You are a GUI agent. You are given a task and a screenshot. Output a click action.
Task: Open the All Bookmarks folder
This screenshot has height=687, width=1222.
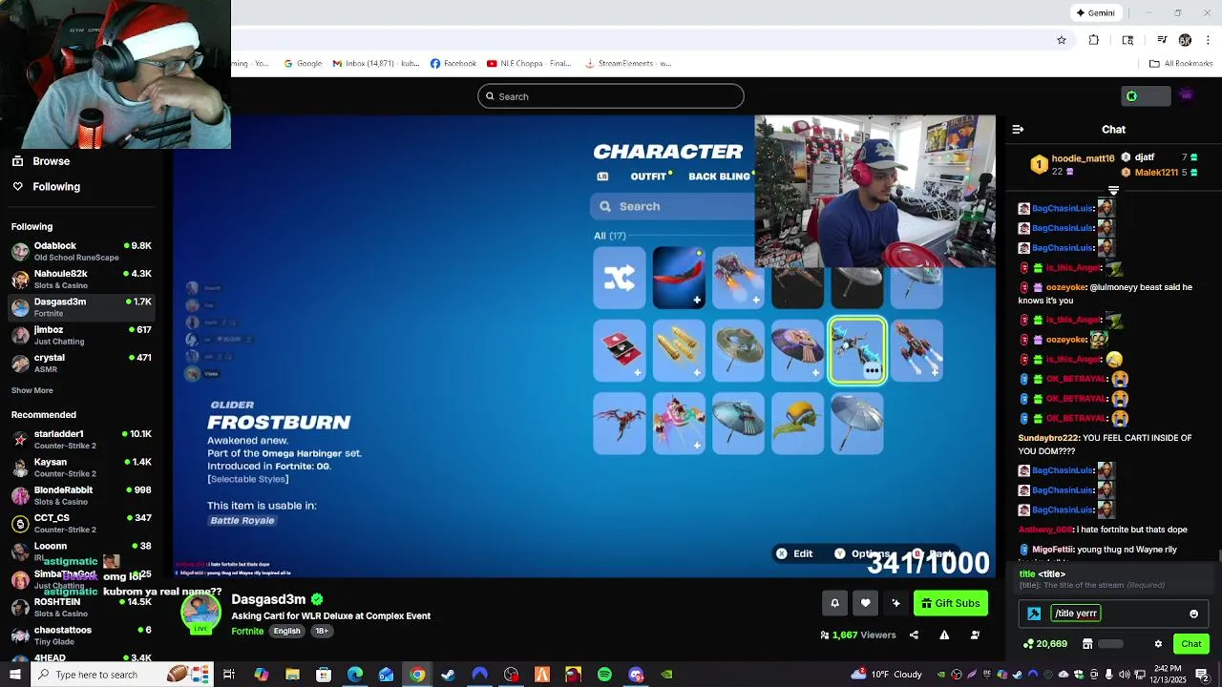point(1181,64)
